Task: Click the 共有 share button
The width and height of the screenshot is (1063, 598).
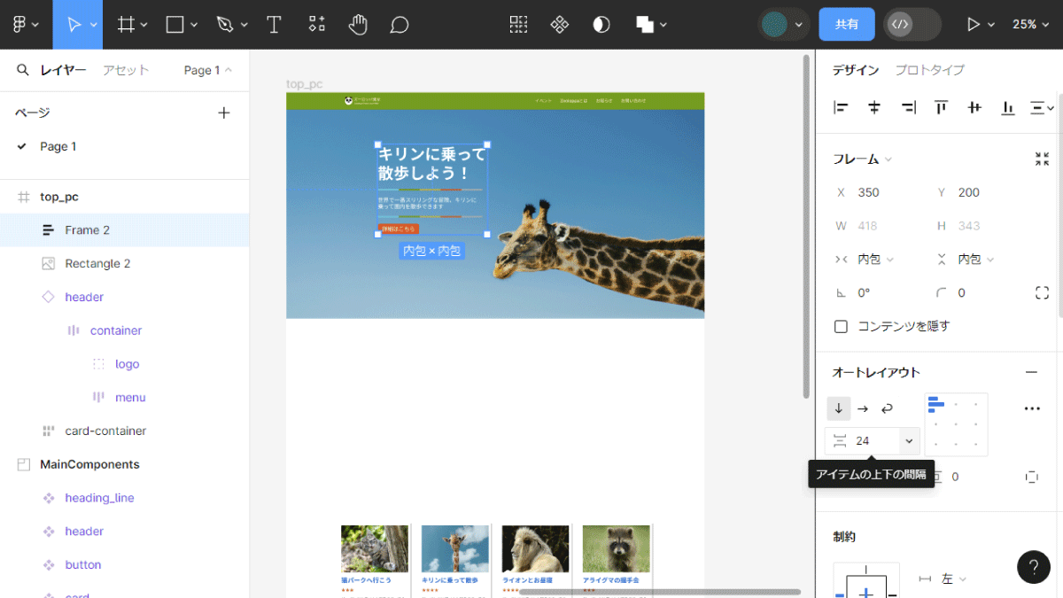Action: point(847,25)
